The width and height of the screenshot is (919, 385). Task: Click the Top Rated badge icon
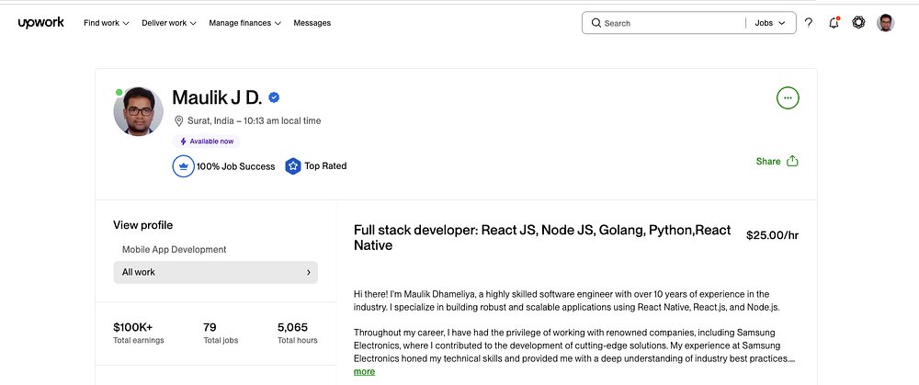point(292,166)
